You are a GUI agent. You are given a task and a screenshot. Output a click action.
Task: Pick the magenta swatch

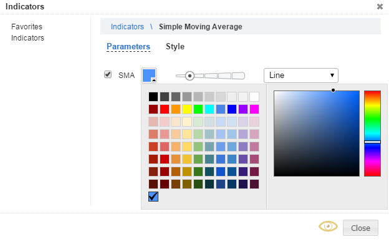[254, 109]
